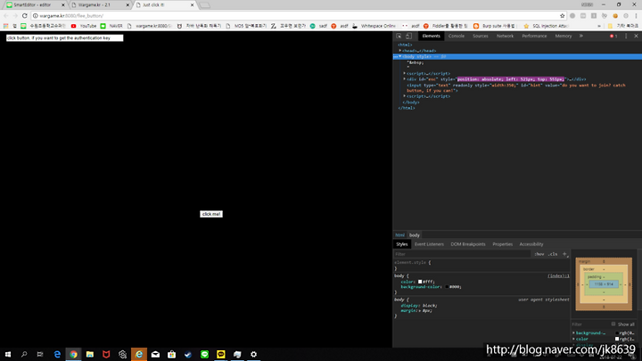The height and width of the screenshot is (361, 642).
Task: Toggle the :hov element state button
Action: click(539, 254)
